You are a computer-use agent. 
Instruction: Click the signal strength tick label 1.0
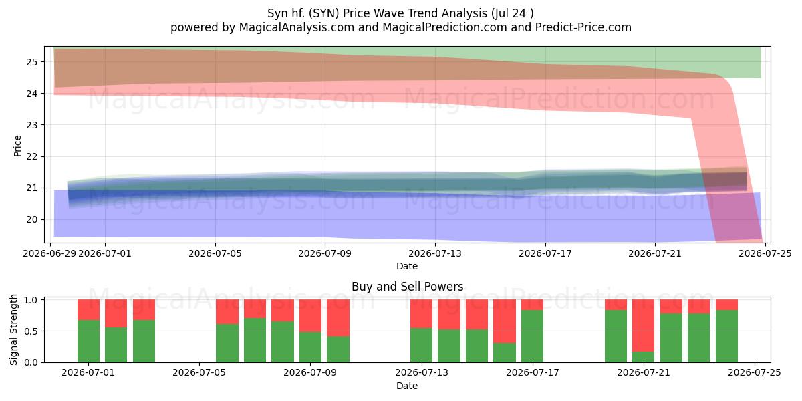(31, 300)
